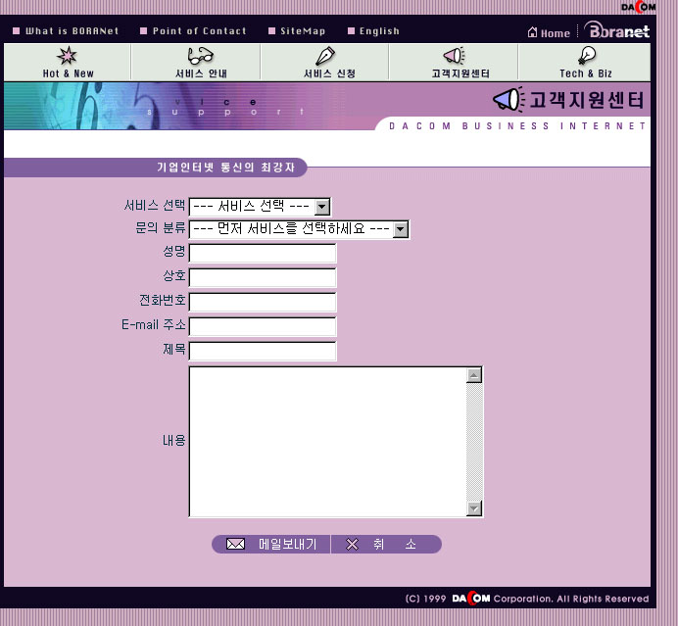678x626 pixels.
Task: Click the 서비스 선택 field label
Action: pyautogui.click(x=155, y=206)
